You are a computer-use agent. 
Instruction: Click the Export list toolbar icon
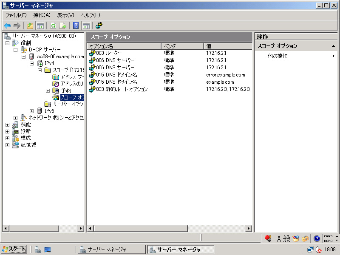pos(63,25)
